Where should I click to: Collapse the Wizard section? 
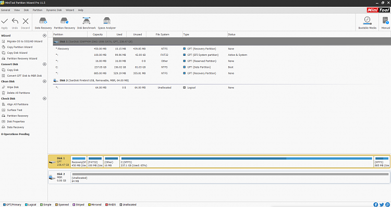coord(44,35)
